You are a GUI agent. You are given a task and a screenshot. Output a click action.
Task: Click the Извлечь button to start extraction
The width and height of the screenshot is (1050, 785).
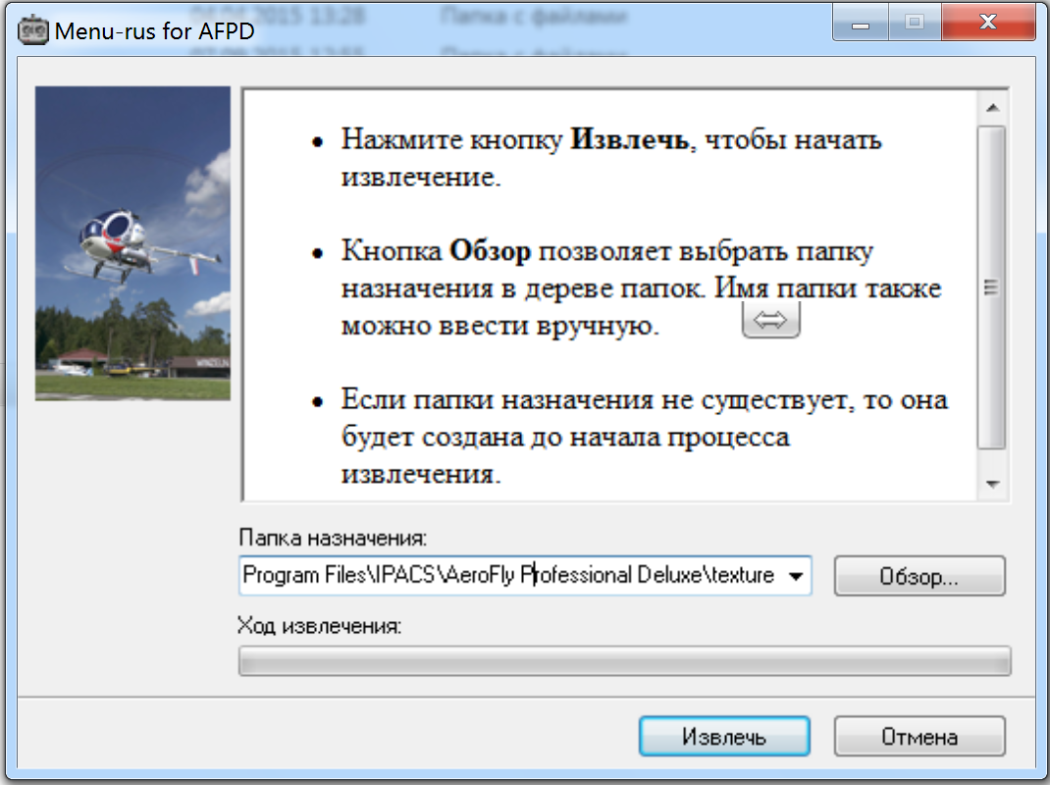[x=724, y=736]
